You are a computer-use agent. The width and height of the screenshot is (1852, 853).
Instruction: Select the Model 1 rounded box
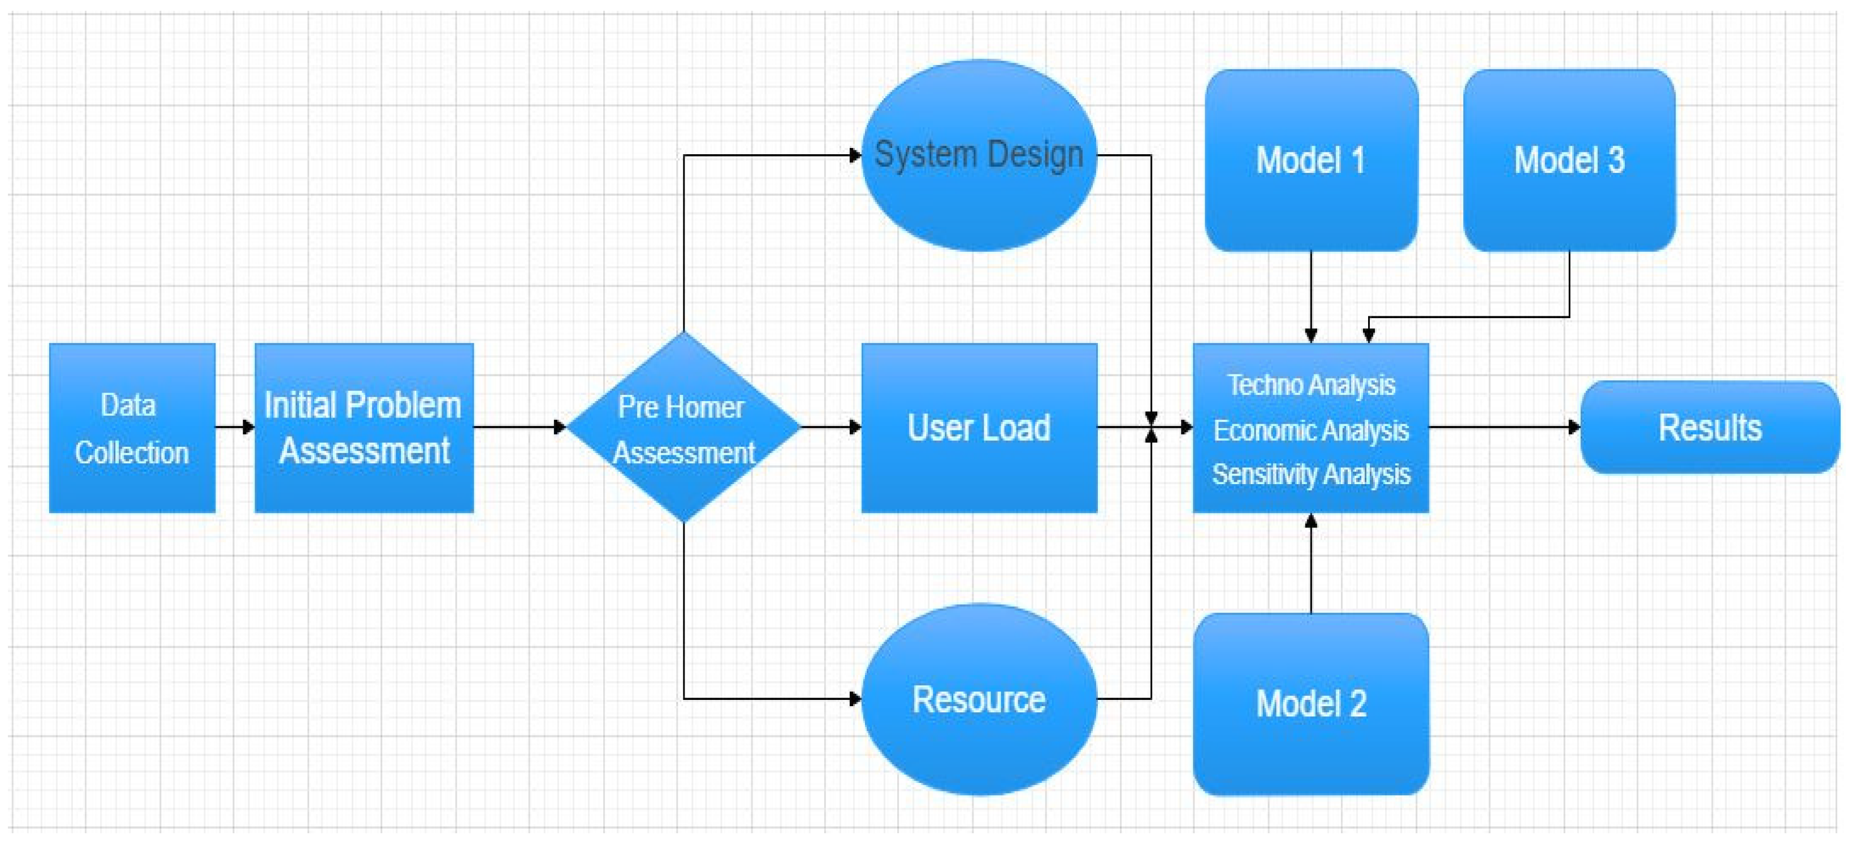tap(1310, 159)
